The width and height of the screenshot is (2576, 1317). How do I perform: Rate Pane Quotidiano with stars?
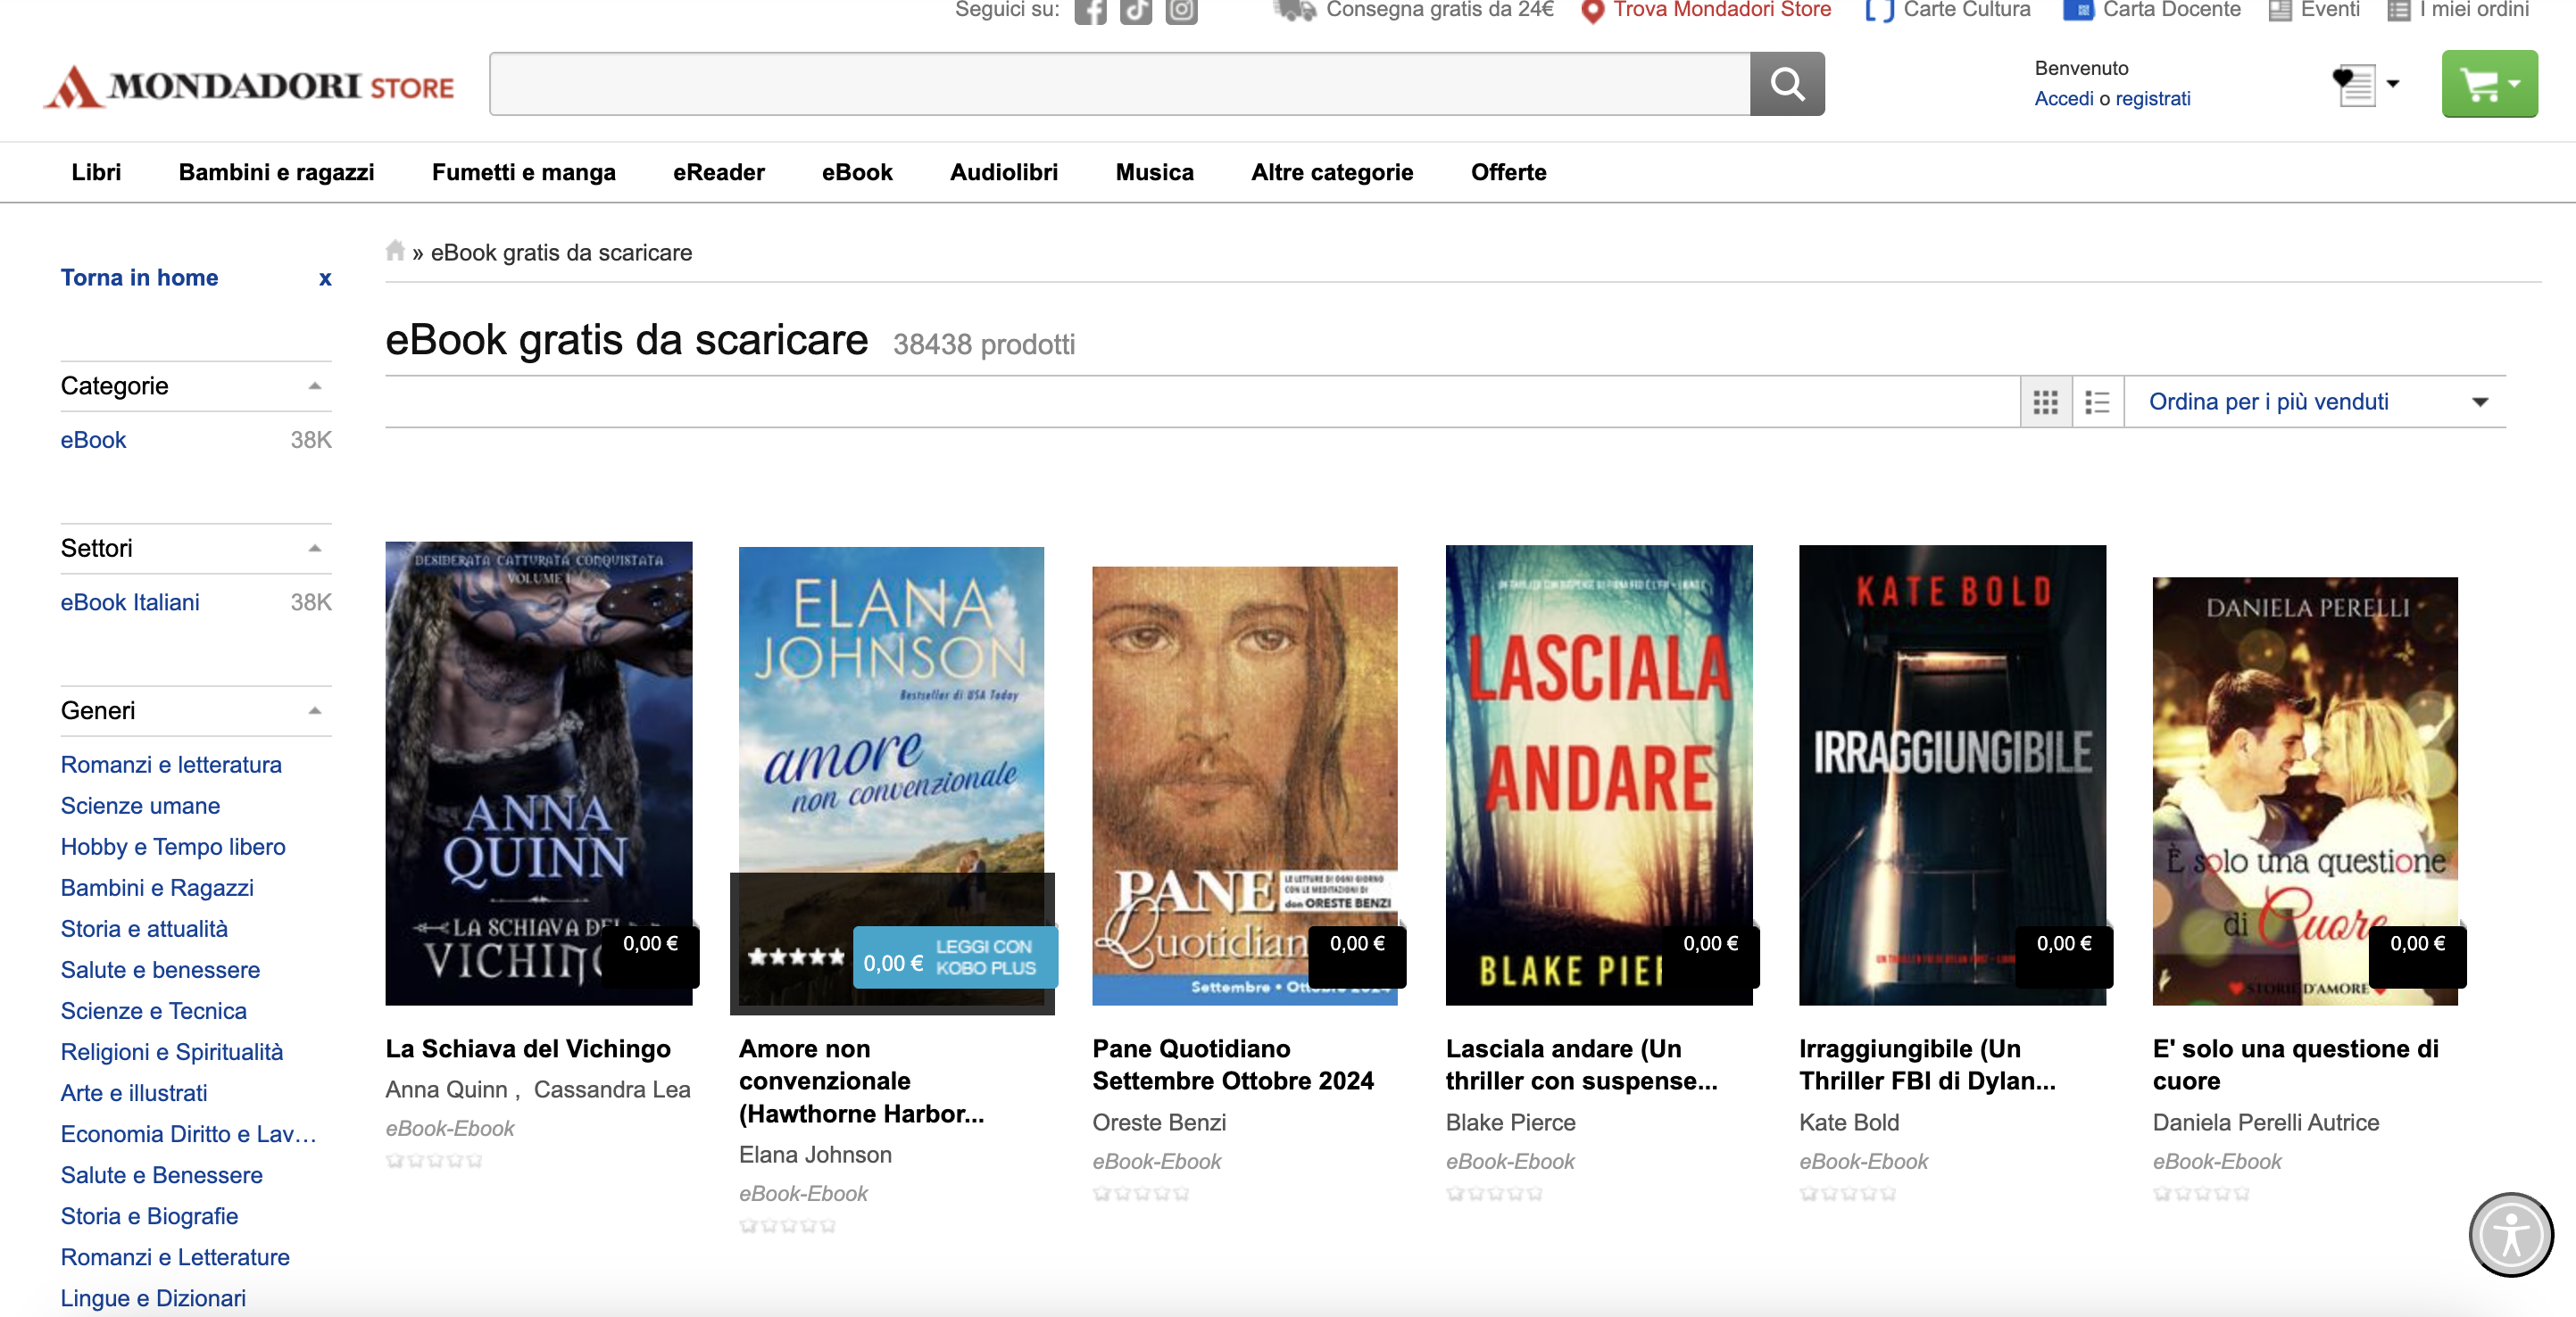point(1141,1194)
